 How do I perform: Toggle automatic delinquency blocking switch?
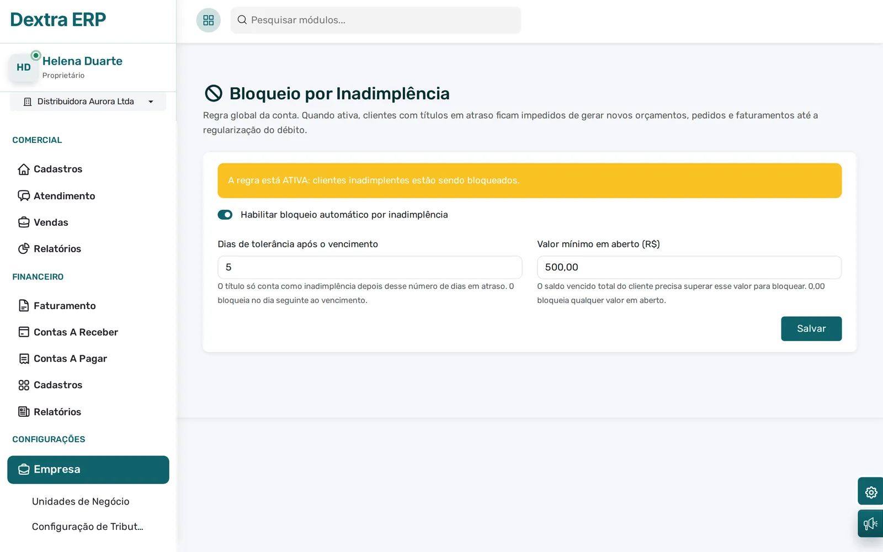pyautogui.click(x=225, y=215)
